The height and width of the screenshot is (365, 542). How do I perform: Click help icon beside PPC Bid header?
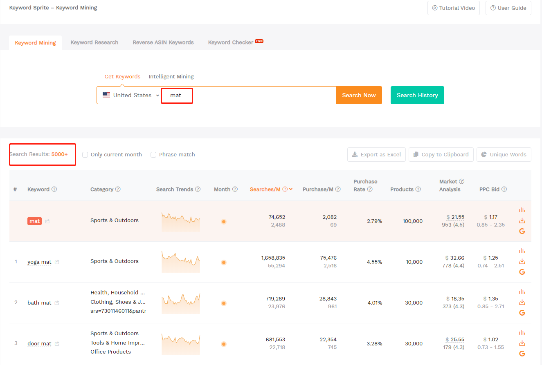[x=504, y=189]
